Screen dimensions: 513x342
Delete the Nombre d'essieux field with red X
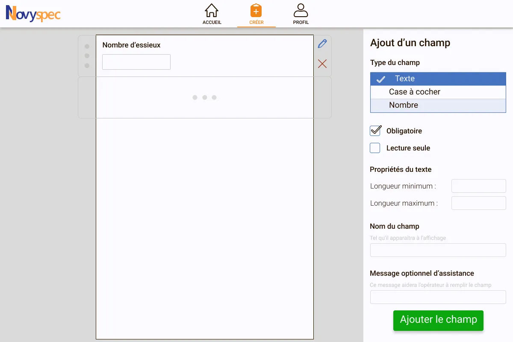point(322,64)
